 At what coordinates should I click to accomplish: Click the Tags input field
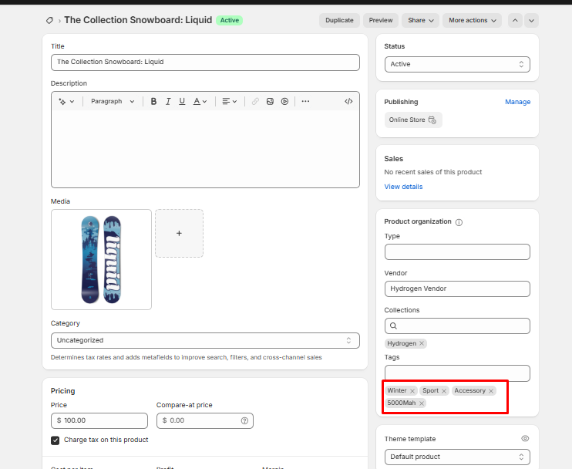click(x=457, y=373)
